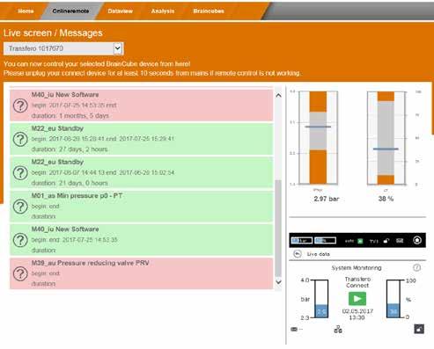Open the Braincubes tab
Image resolution: width=434 pixels, height=349 pixels.
click(209, 11)
